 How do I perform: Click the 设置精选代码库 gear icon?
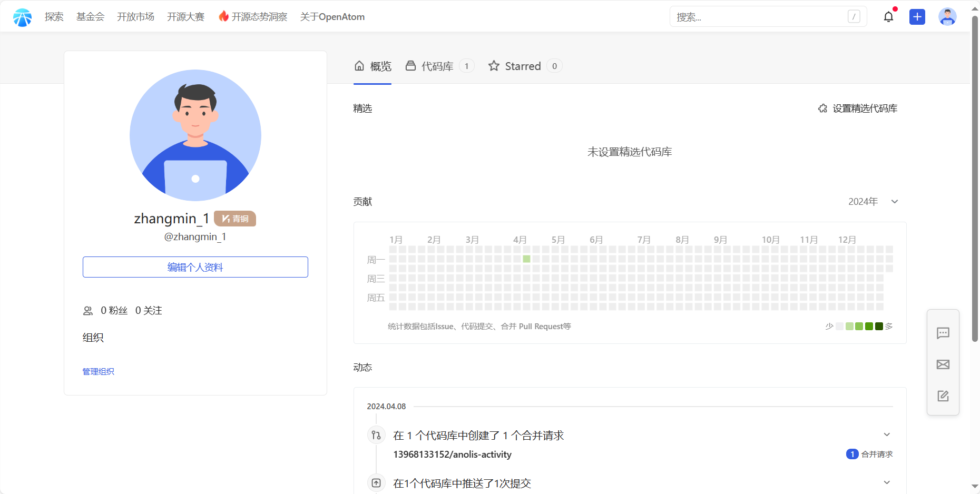click(x=822, y=108)
